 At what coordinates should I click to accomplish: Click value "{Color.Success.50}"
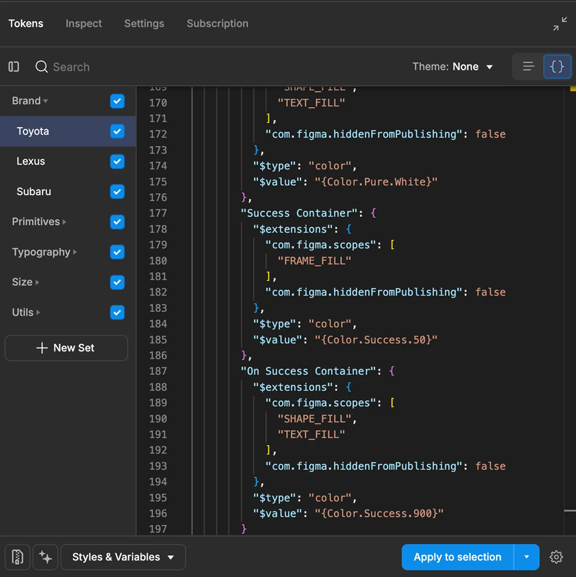tap(376, 340)
